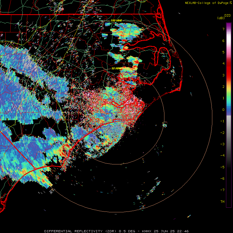Image resolution: width=233 pixels, height=233 pixels.
Task: Click the 6 value on color scale
Action: pyautogui.click(x=223, y=41)
